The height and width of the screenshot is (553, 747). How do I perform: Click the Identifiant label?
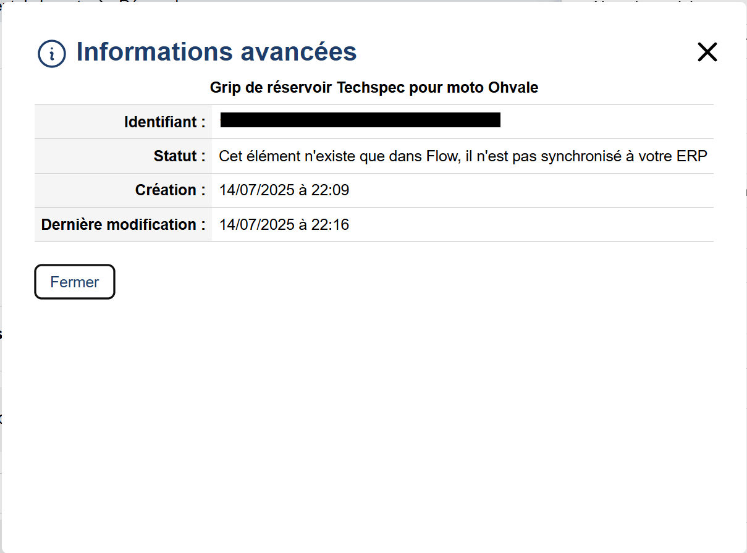coord(164,122)
